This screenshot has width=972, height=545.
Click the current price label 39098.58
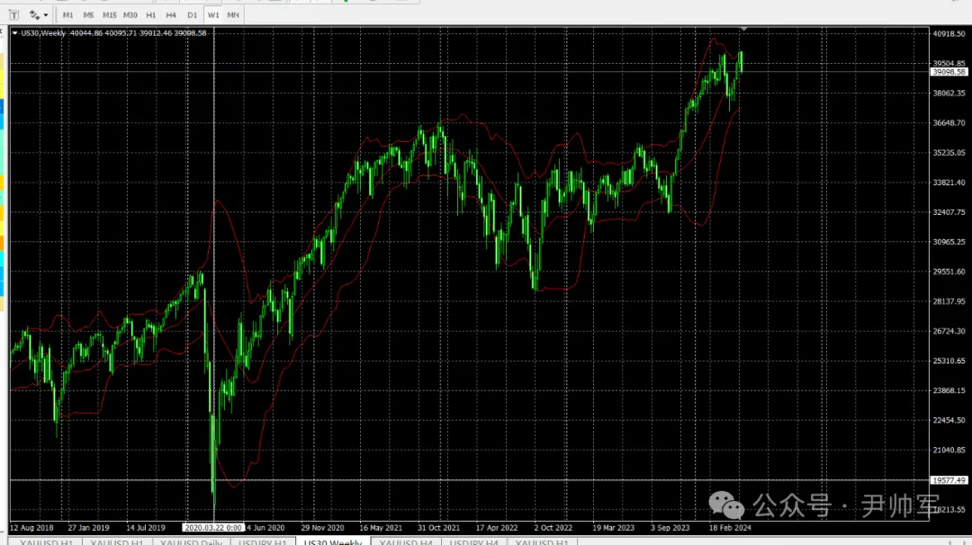point(949,72)
